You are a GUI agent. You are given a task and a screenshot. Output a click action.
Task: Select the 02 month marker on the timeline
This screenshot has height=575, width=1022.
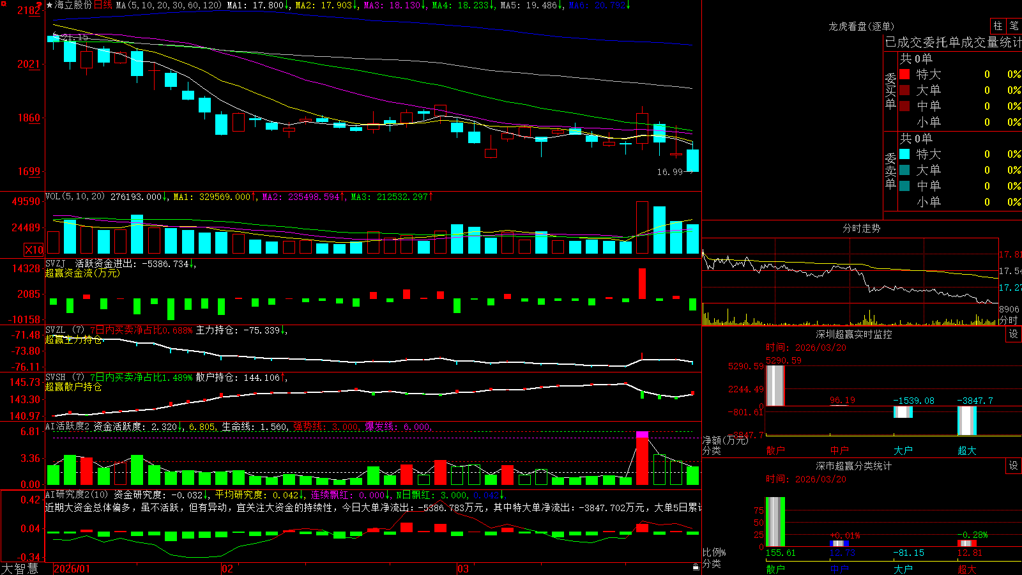(227, 569)
